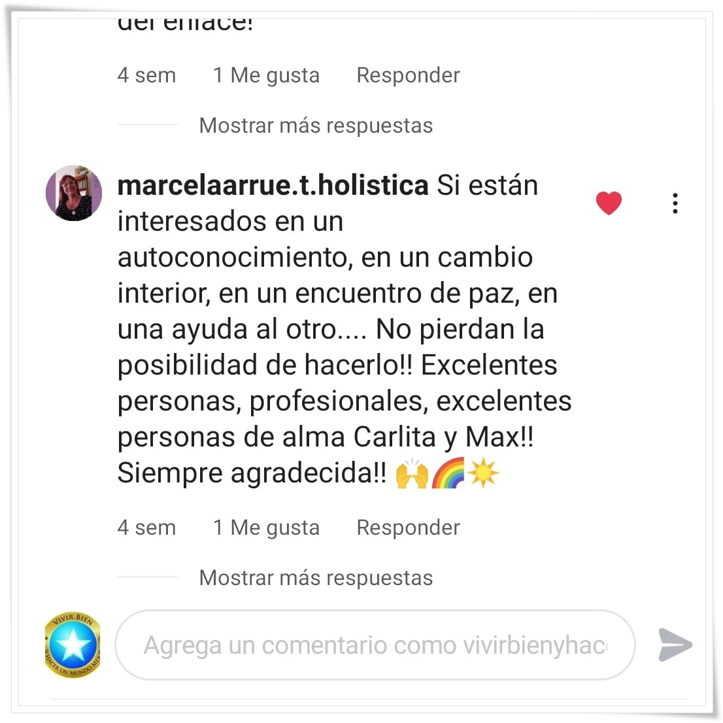Tap the line before lower 'Mostrar más respuestas'
Viewport: 723px width, 723px height.
148,577
